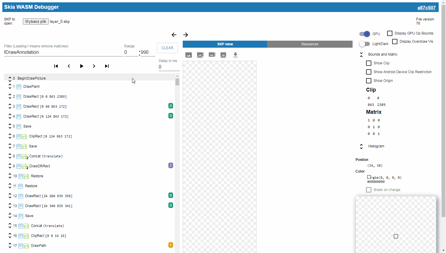Check the Show Clip checkbox
The height and width of the screenshot is (253, 446).
tap(369, 63)
